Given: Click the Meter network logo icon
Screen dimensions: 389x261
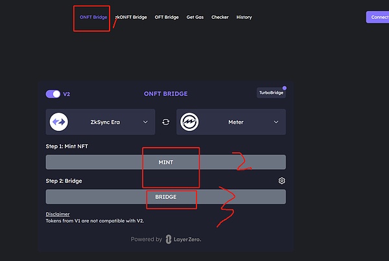Looking at the screenshot, I should [189, 122].
